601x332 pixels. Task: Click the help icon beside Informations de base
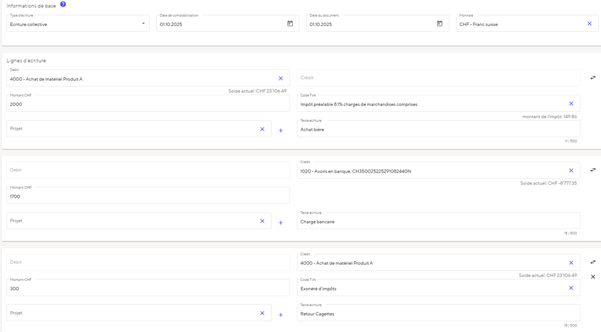click(x=63, y=4)
